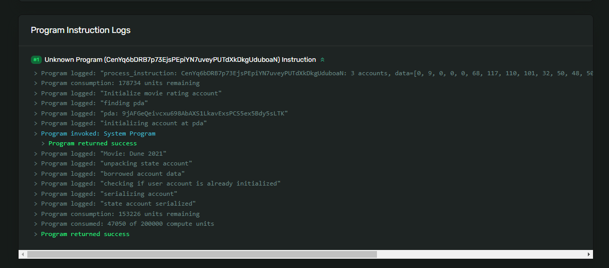
Task: Click the final "Program returned success" line
Action: point(85,234)
